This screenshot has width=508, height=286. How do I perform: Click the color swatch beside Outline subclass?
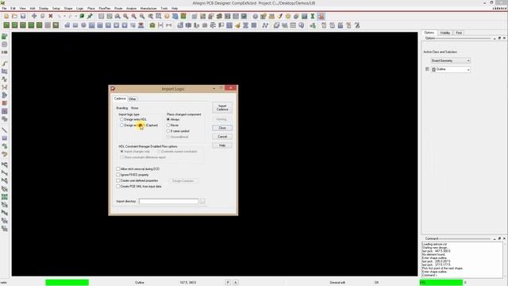tap(427, 69)
